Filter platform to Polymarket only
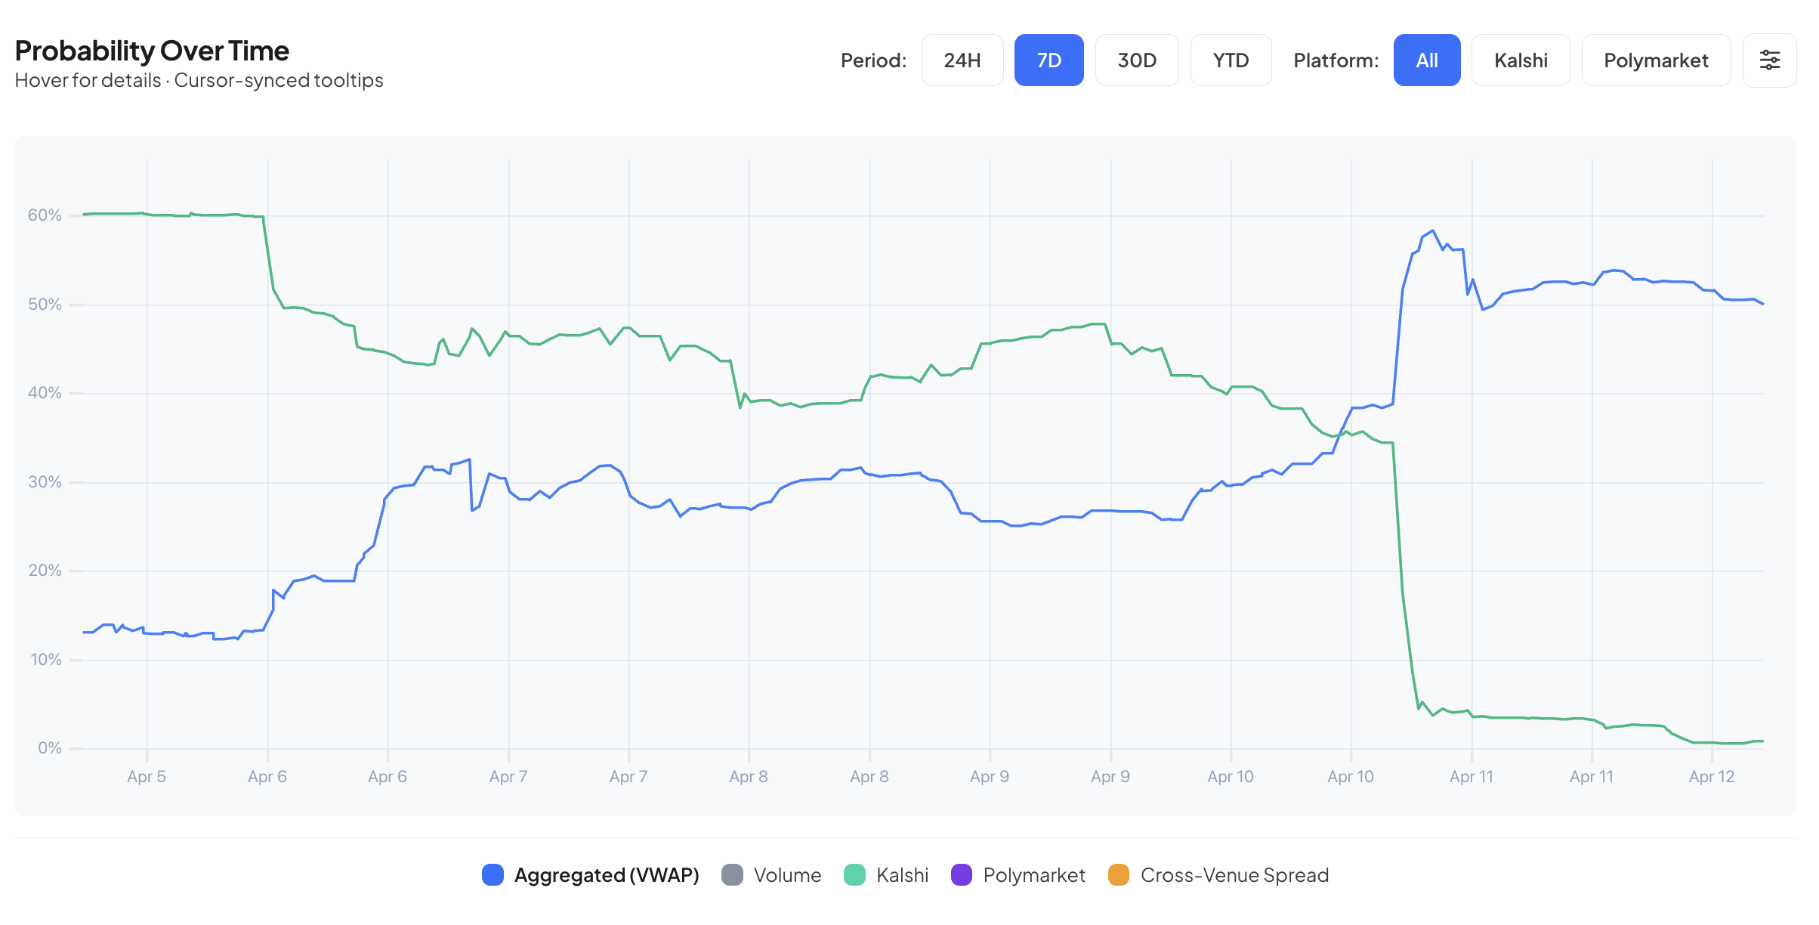The width and height of the screenshot is (1819, 925). [x=1656, y=60]
